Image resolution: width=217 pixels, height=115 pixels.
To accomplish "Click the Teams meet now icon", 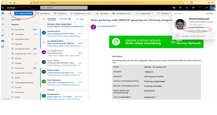I will click(x=174, y=7).
